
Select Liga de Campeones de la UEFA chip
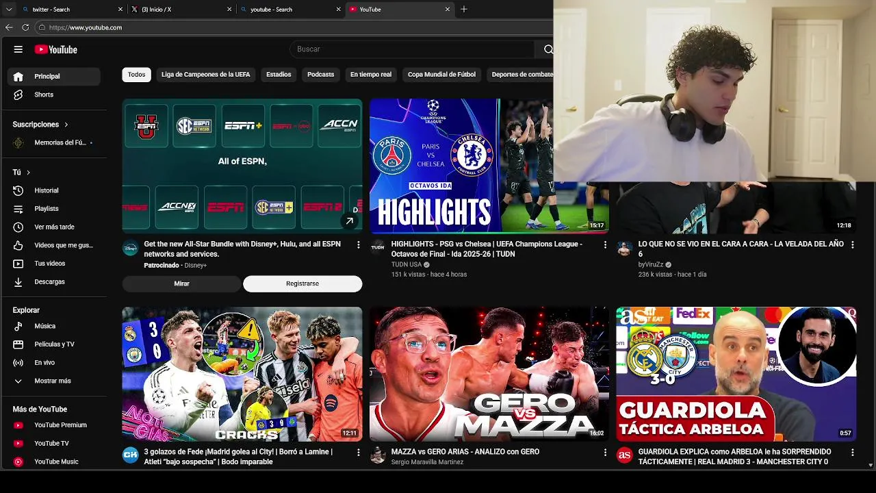tap(205, 75)
